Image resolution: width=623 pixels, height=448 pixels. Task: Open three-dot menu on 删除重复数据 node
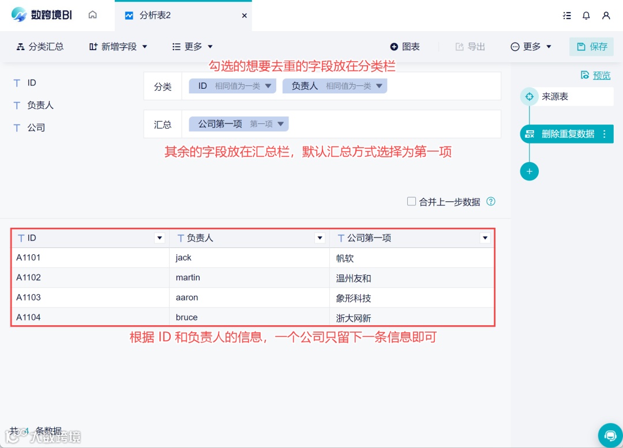pos(604,134)
